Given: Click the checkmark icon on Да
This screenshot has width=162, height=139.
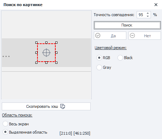Looking at the screenshot, I should [x=98, y=35].
